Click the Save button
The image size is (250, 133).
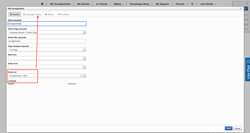pyautogui.click(x=228, y=128)
